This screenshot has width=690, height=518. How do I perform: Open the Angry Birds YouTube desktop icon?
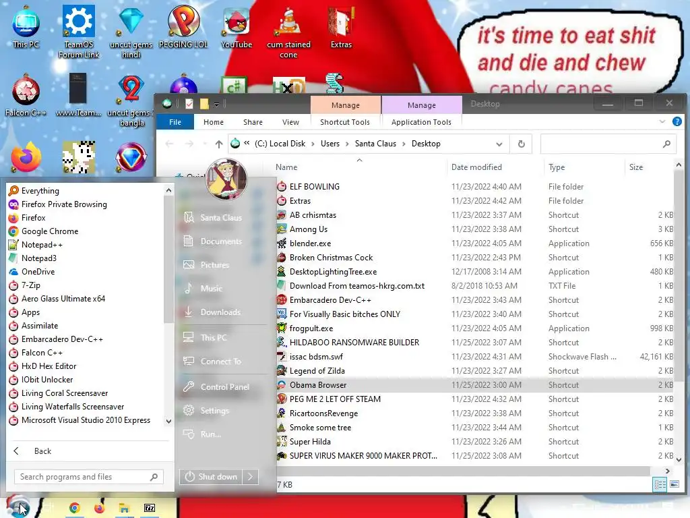(x=237, y=28)
